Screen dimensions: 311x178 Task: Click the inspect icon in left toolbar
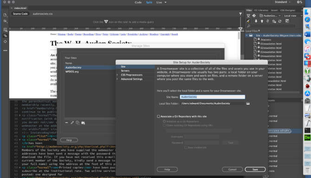click(5, 42)
